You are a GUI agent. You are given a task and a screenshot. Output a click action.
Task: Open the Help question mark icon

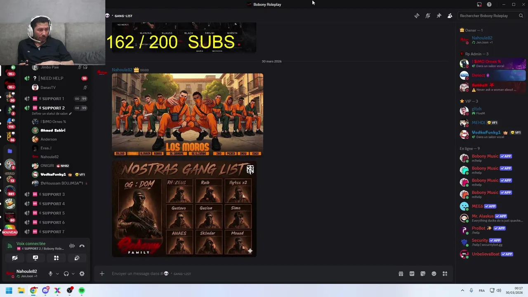(x=489, y=5)
